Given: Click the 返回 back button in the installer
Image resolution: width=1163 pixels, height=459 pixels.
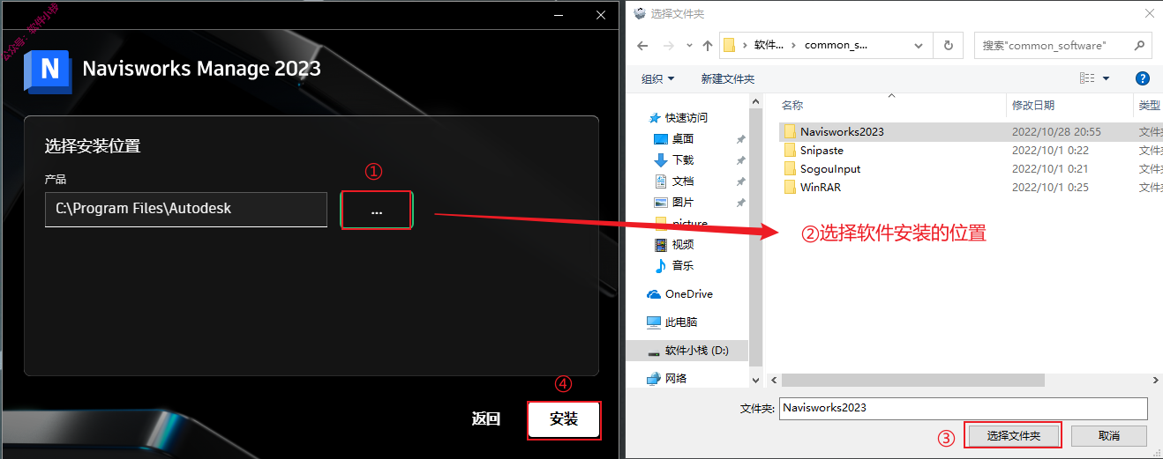Looking at the screenshot, I should click(x=486, y=419).
